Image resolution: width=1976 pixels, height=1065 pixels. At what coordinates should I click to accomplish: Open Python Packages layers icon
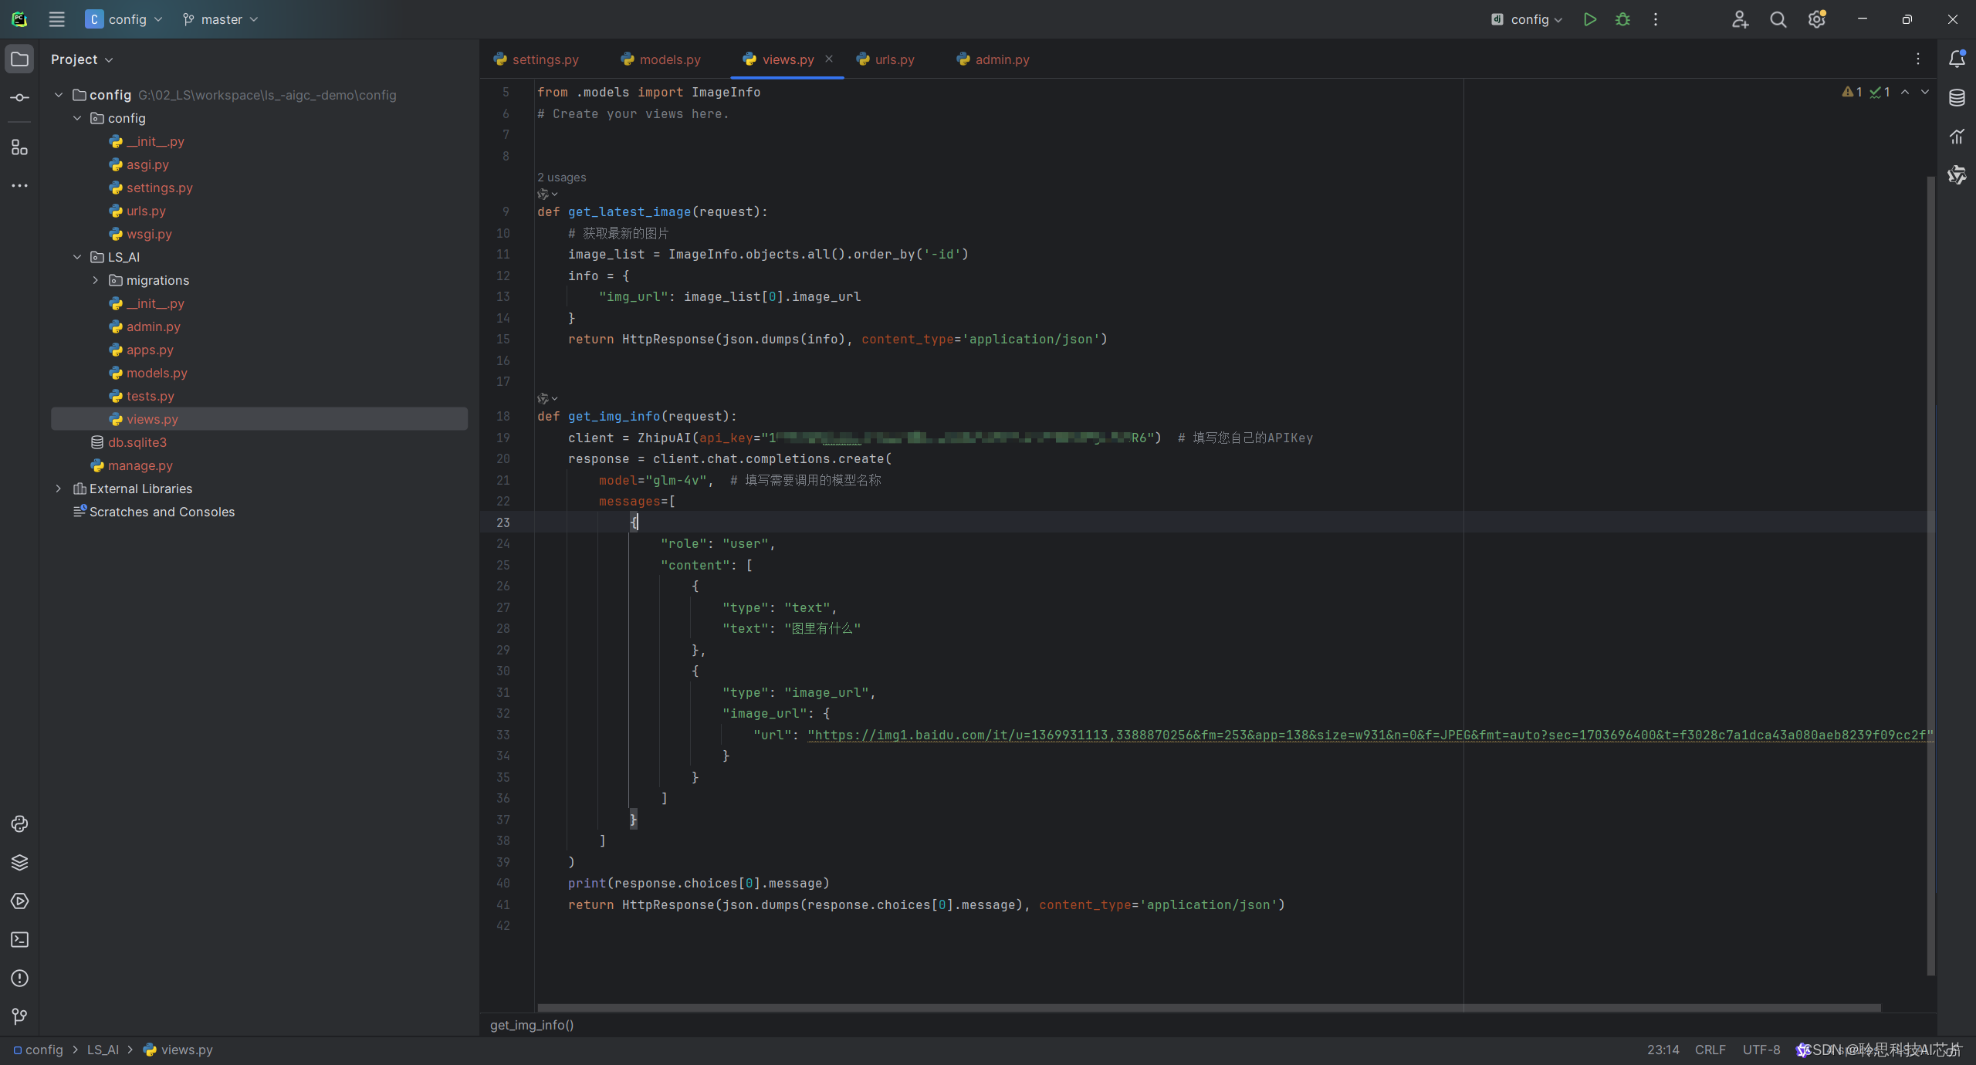19,863
